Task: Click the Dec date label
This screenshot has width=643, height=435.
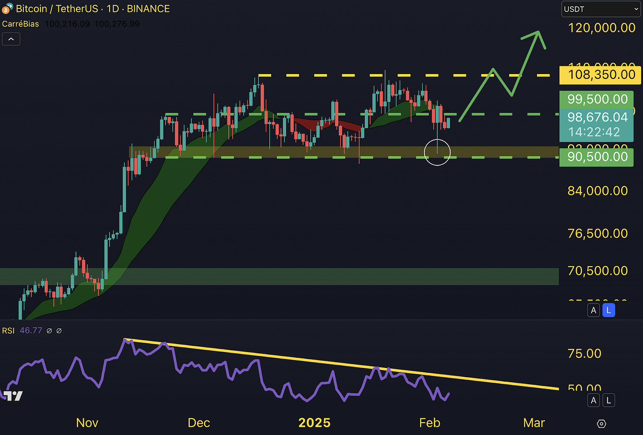Action: [x=199, y=423]
